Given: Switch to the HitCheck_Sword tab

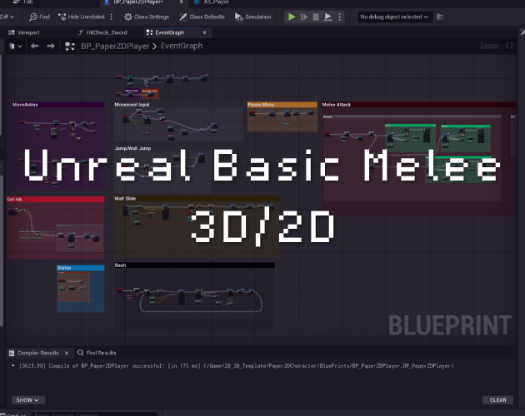Looking at the screenshot, I should click(102, 32).
